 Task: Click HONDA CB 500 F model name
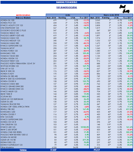pyautogui.click(x=8, y=114)
